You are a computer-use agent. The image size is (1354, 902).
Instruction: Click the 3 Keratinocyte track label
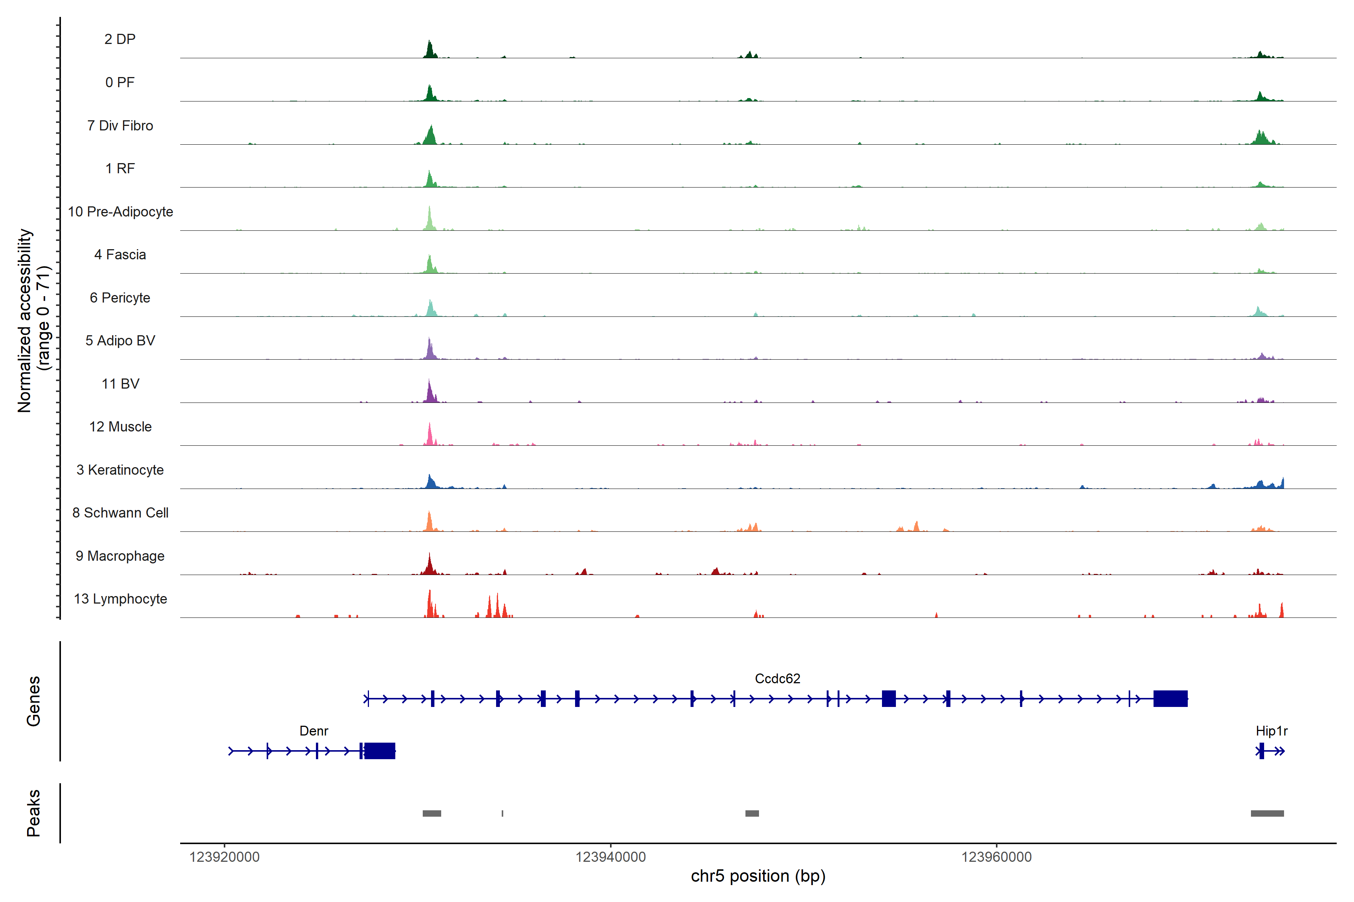point(120,470)
